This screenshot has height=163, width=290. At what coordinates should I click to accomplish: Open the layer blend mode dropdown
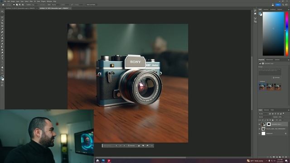pyautogui.click(x=266, y=117)
